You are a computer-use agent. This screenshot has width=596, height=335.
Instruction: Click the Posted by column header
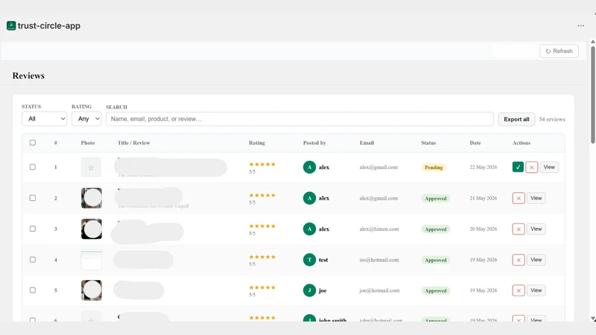click(314, 143)
